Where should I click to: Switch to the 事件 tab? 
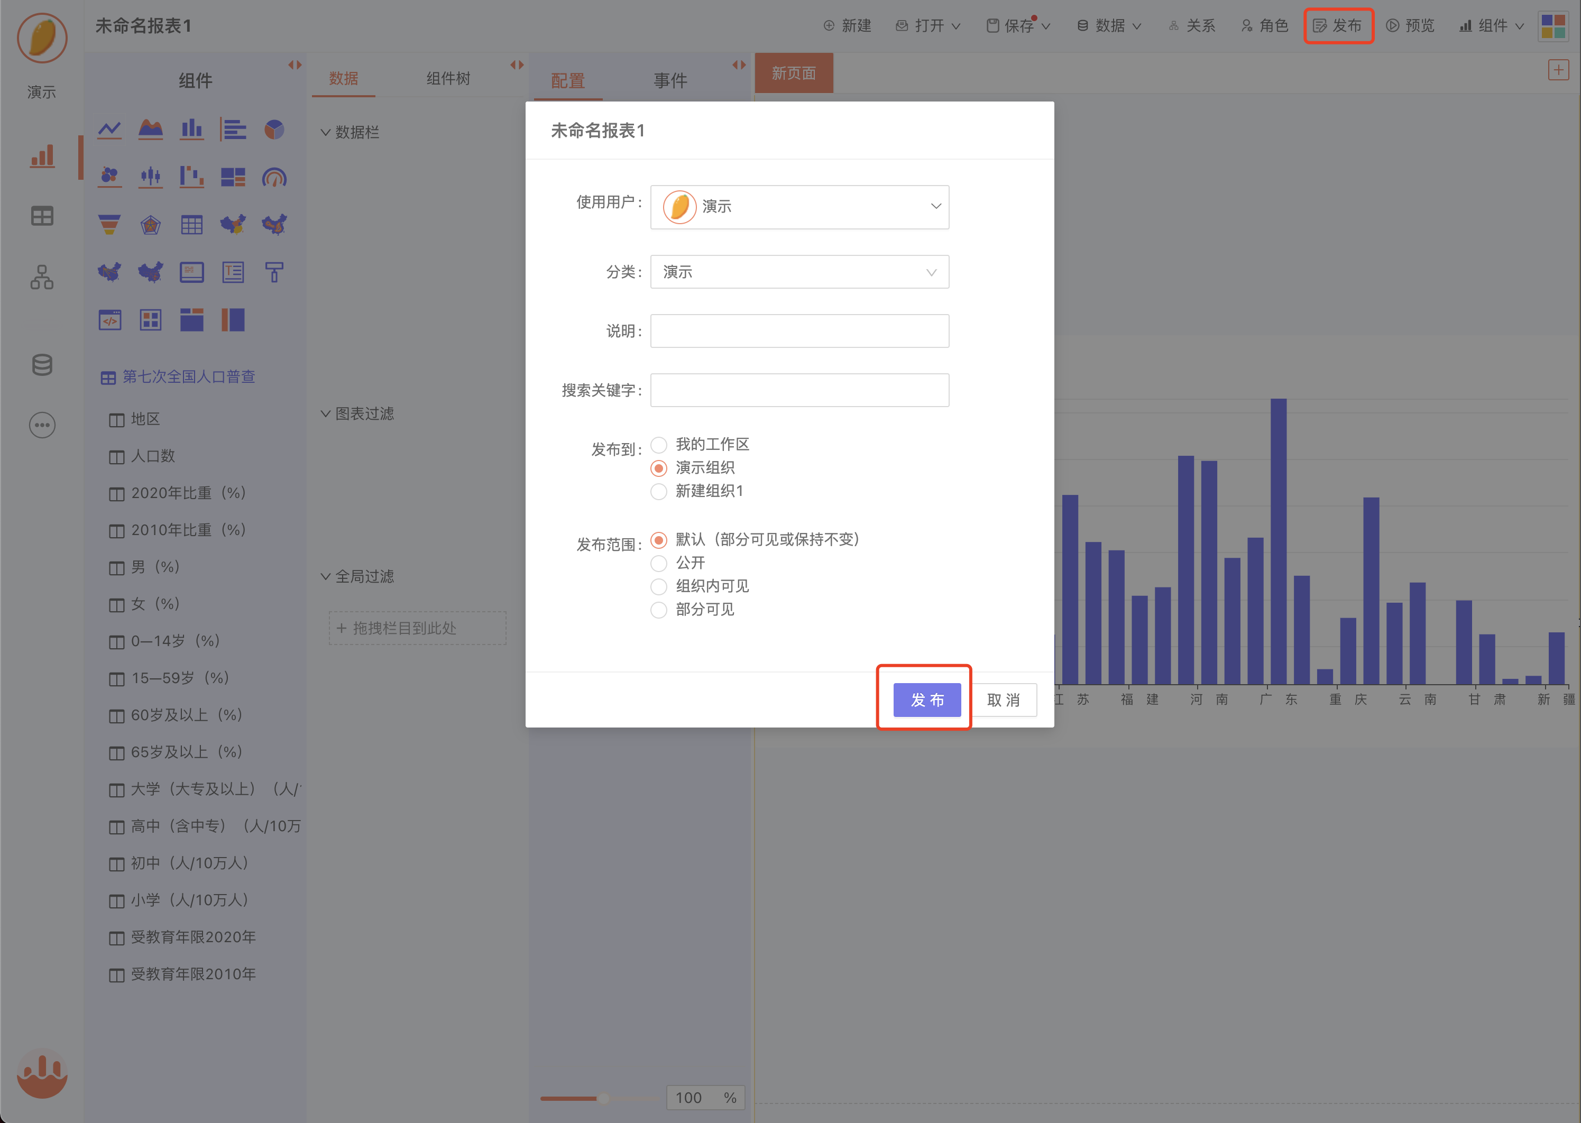[x=670, y=80]
